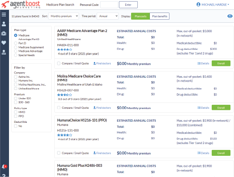Select Medicare Advantage plan type
This screenshot has height=177, width=234.
[16, 51]
